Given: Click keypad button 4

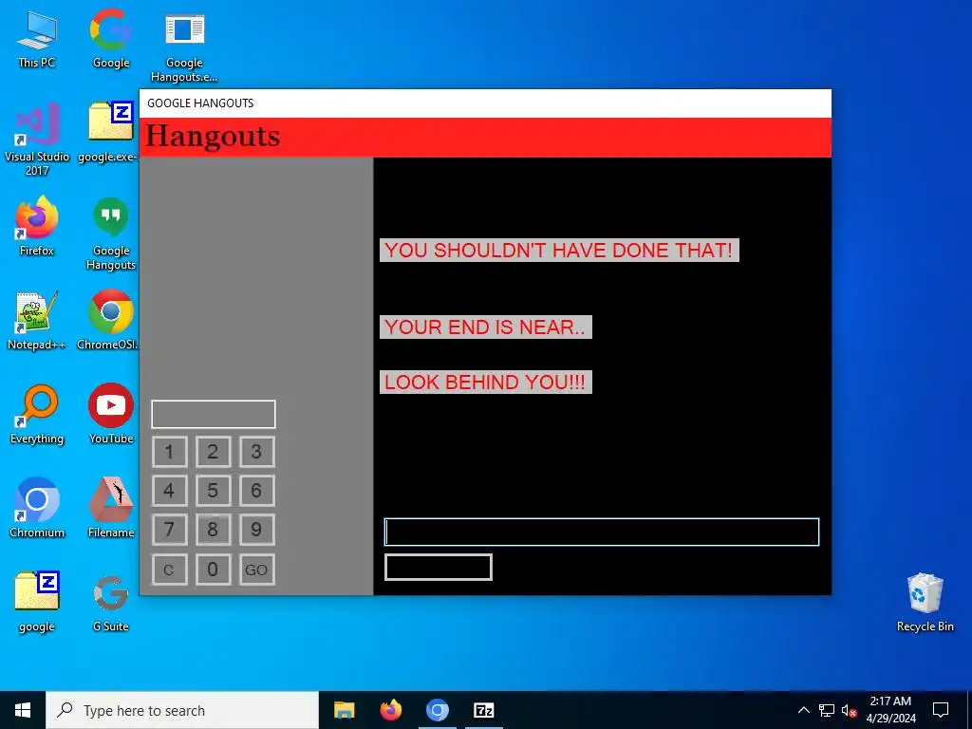Looking at the screenshot, I should 169,491.
